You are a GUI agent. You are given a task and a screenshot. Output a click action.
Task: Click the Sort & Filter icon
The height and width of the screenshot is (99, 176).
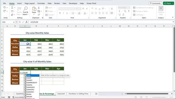click(19, 9)
